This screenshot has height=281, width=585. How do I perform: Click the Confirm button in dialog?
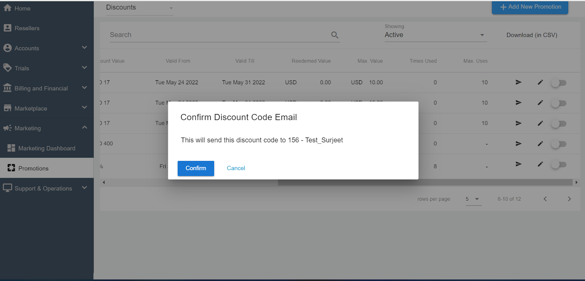point(196,168)
